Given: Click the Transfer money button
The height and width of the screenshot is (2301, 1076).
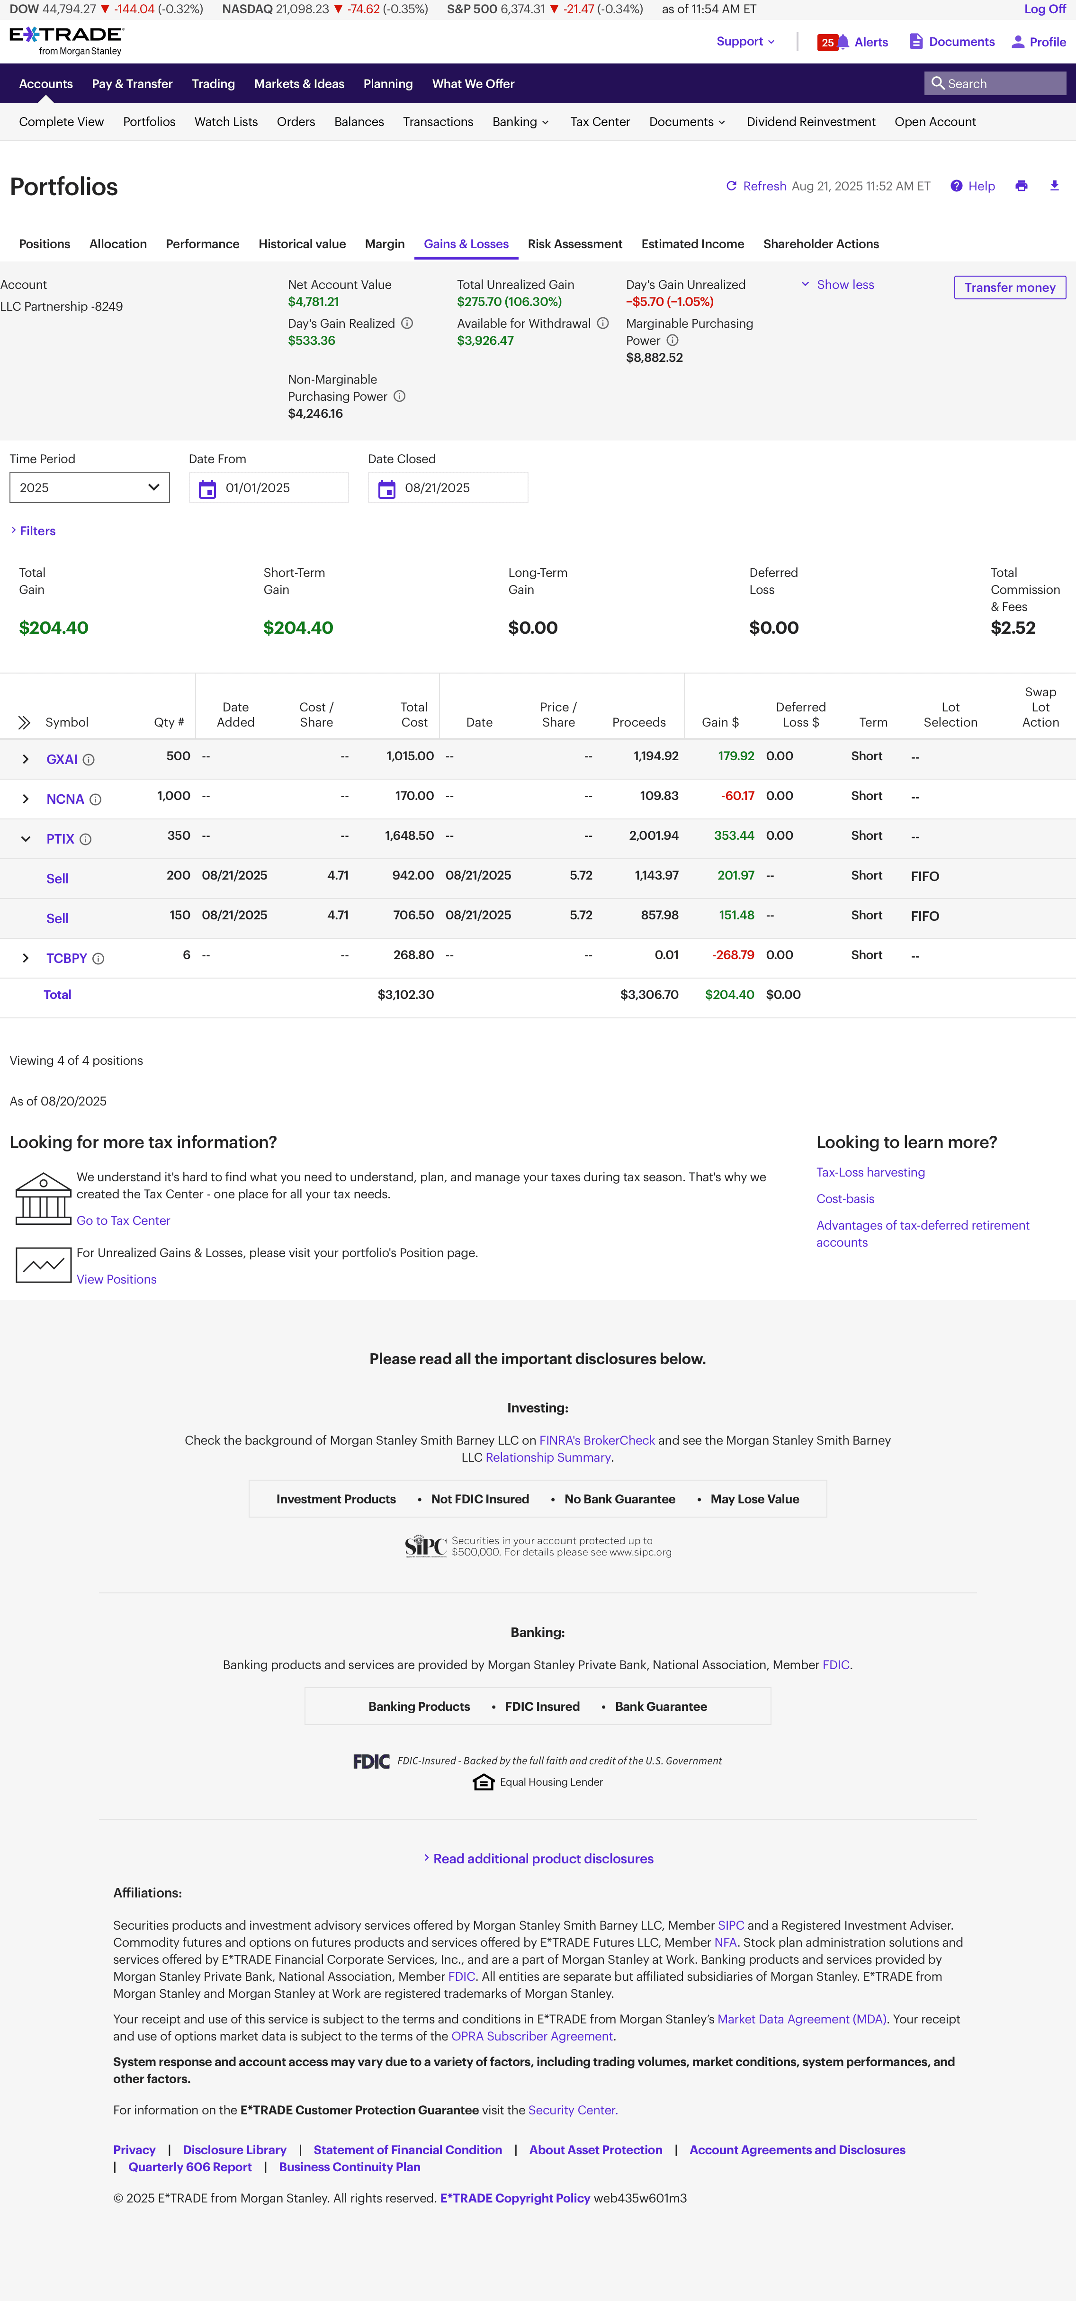Looking at the screenshot, I should pyautogui.click(x=1009, y=288).
